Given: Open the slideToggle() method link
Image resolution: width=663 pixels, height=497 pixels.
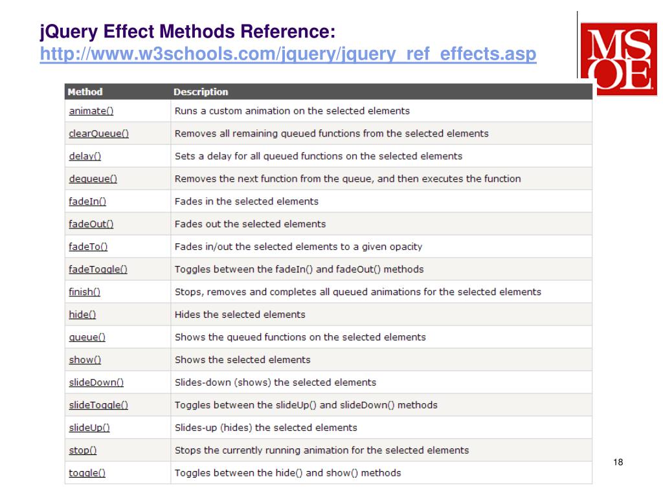Looking at the screenshot, I should (x=98, y=405).
